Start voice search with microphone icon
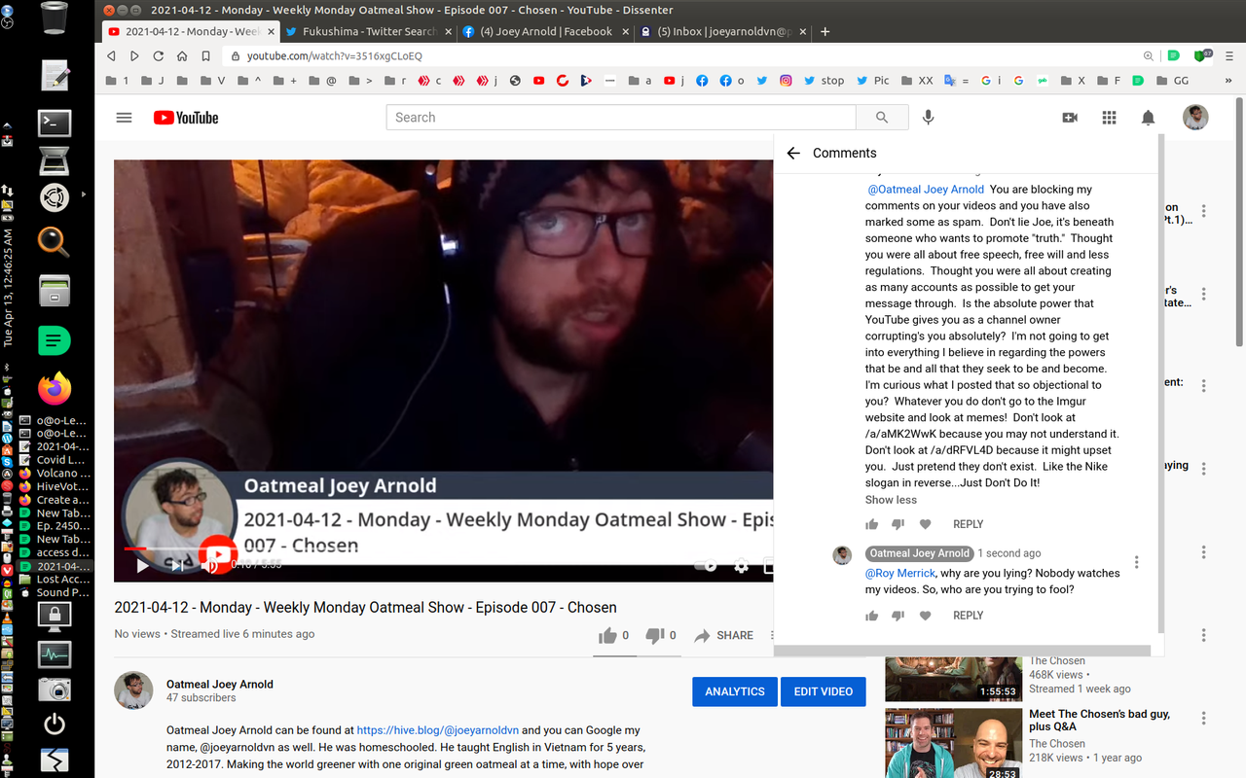Viewport: 1246px width, 778px height. point(928,118)
